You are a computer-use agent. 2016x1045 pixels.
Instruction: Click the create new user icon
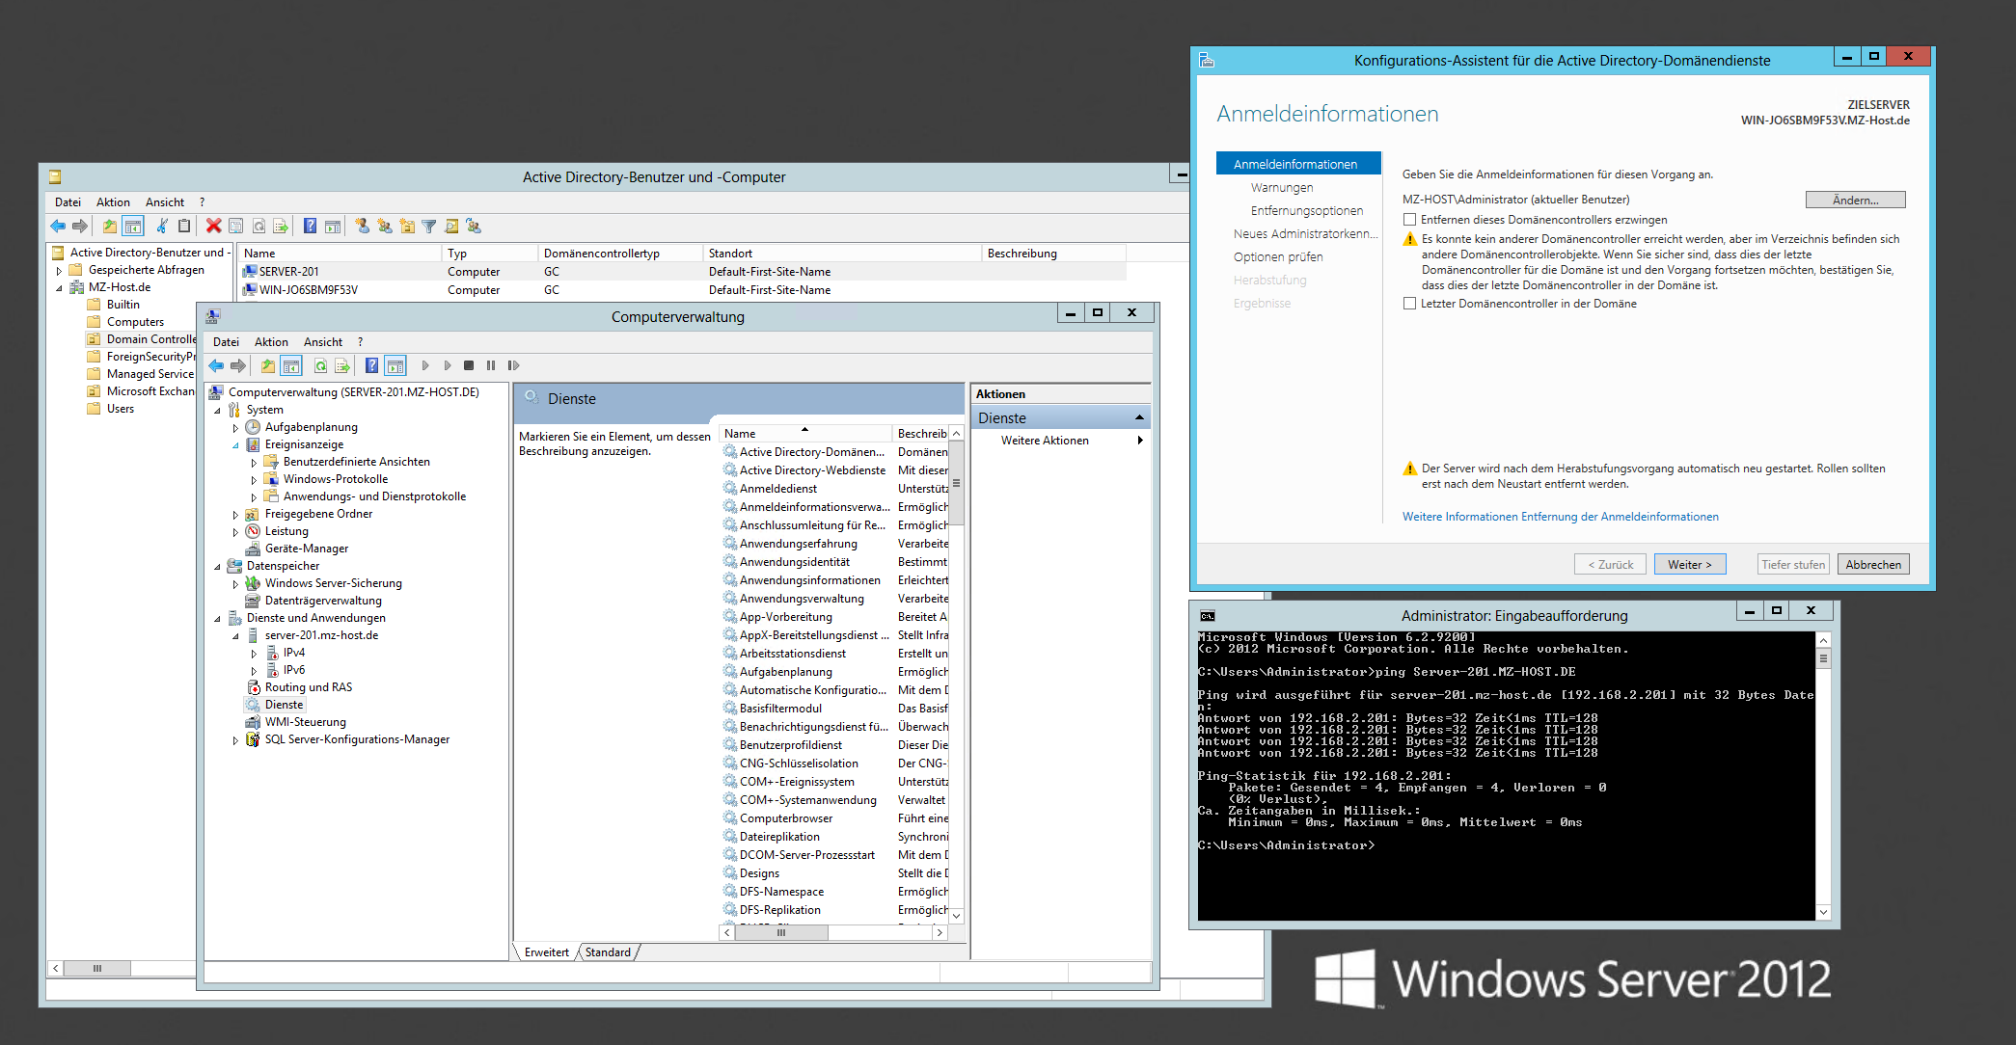(x=362, y=226)
